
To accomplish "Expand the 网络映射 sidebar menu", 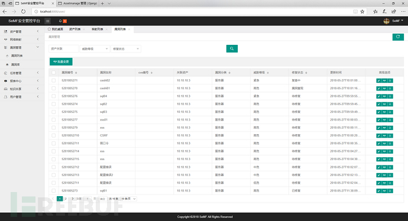I will click(x=22, y=40).
